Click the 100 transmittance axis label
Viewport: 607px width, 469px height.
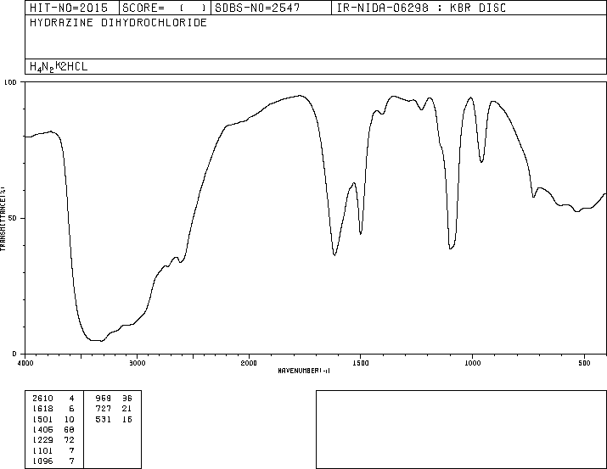pyautogui.click(x=10, y=82)
